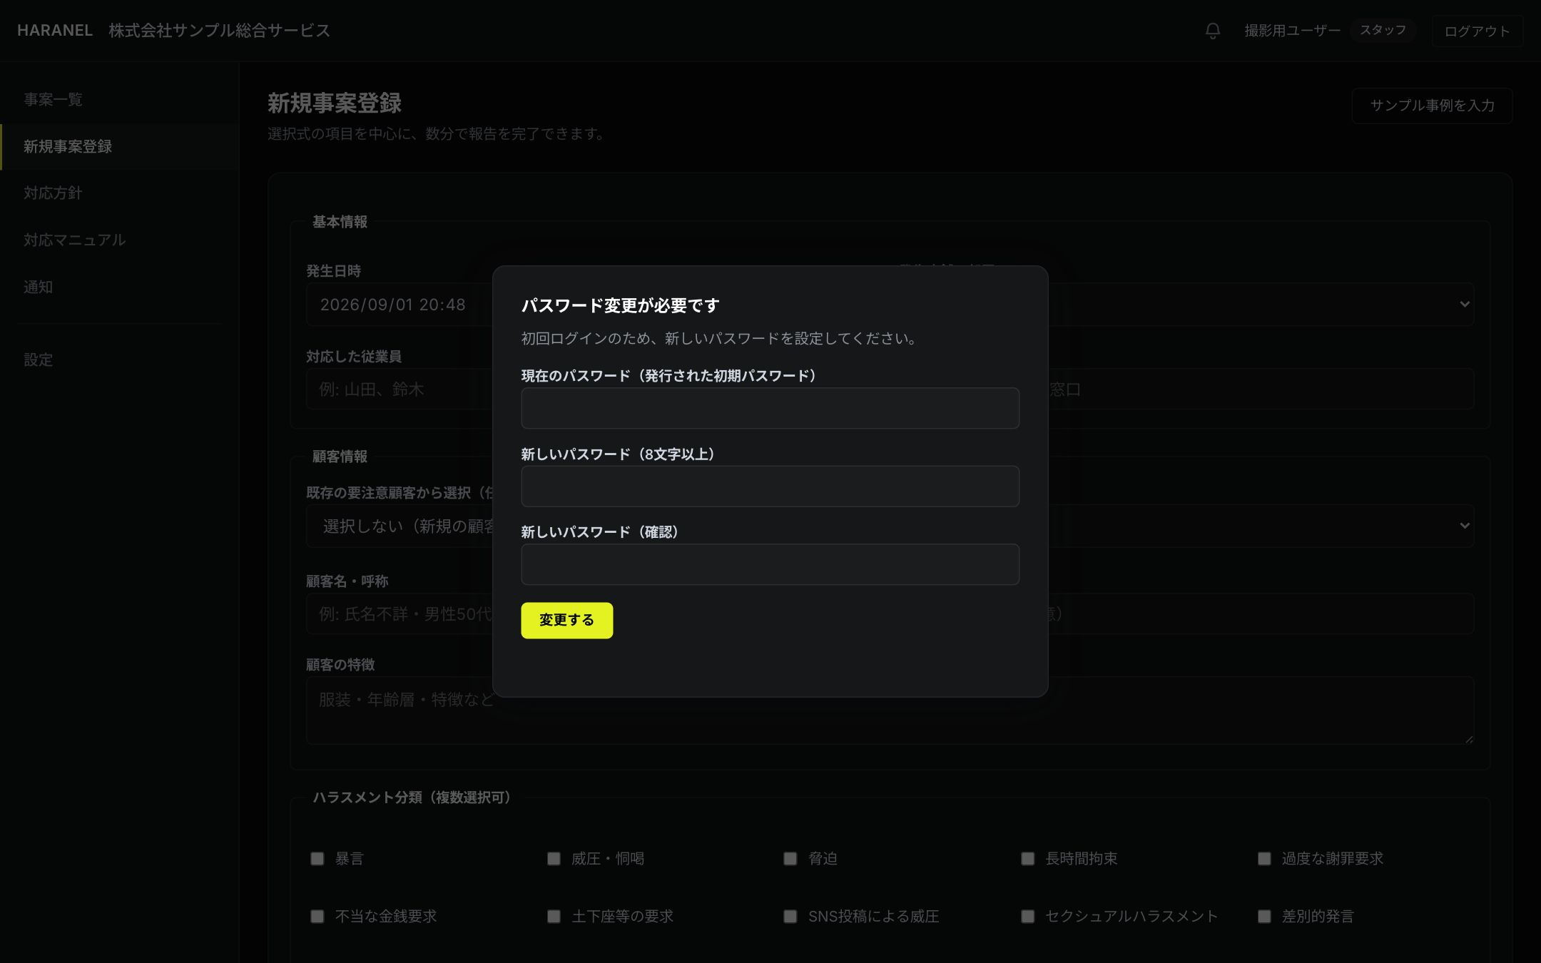
Task: Check the 長時間拘束 checkbox
Action: click(1027, 859)
